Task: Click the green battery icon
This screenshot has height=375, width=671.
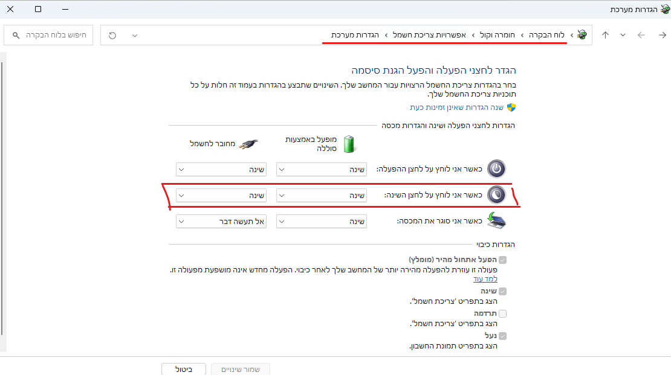Action: (x=349, y=144)
